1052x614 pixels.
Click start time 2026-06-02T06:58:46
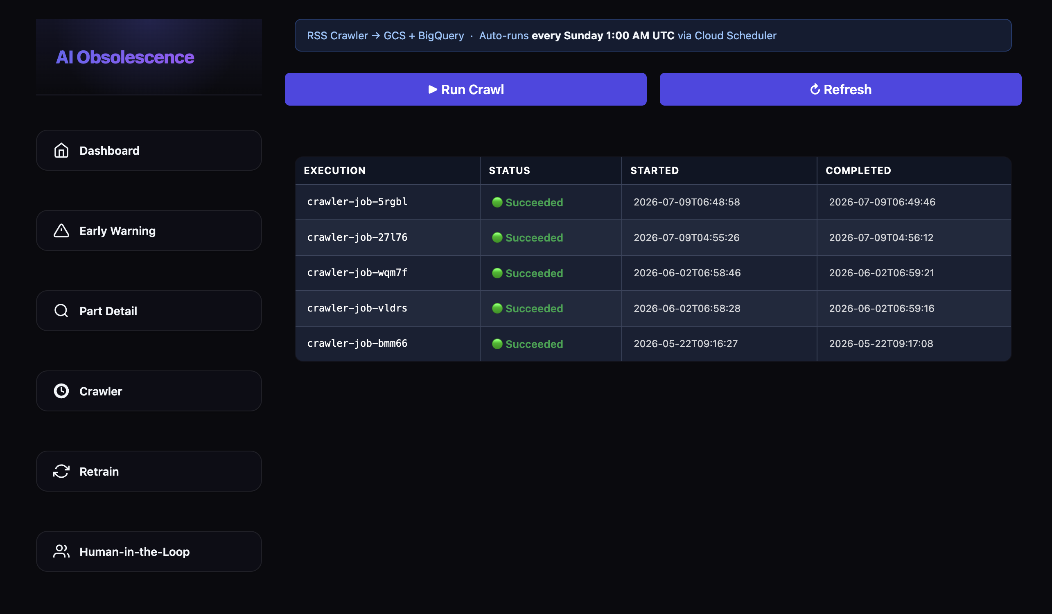687,273
